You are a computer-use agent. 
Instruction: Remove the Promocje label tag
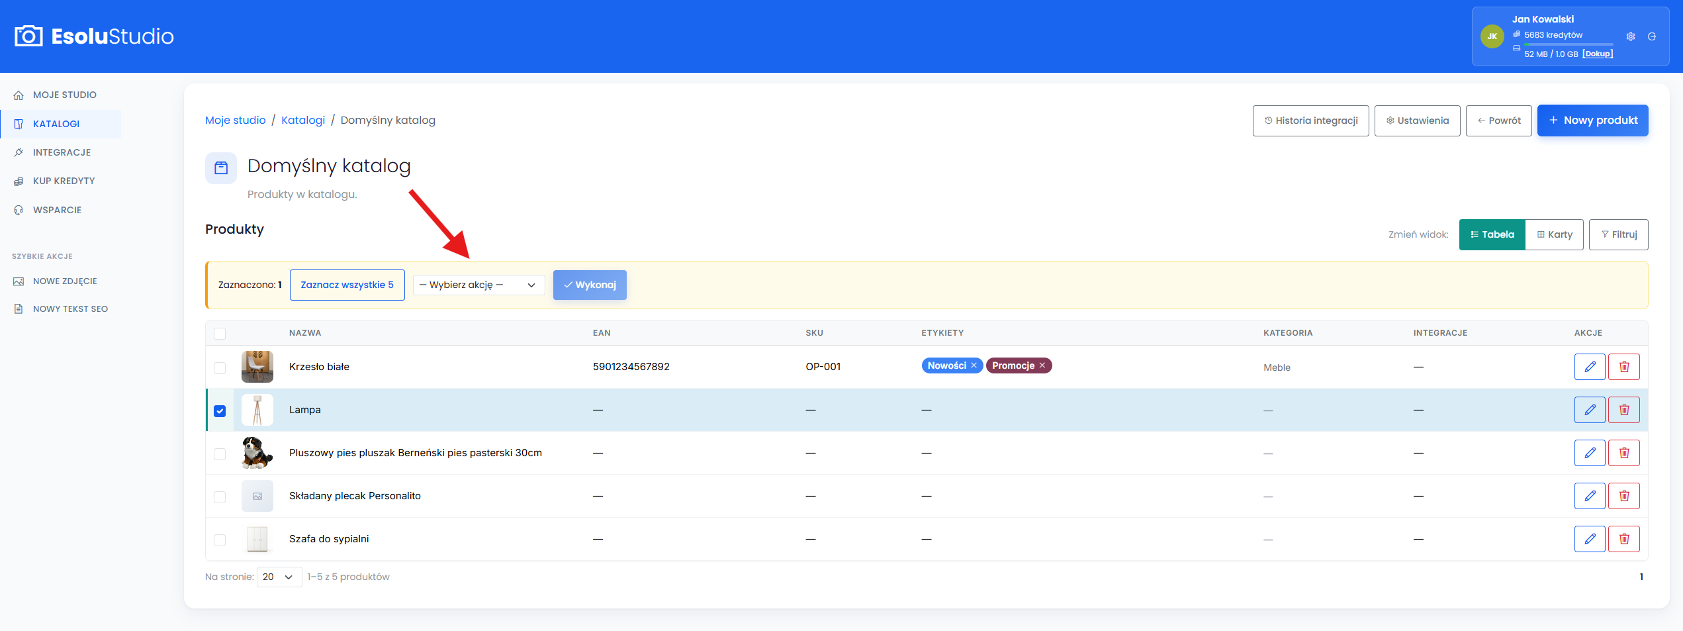[x=1042, y=365]
